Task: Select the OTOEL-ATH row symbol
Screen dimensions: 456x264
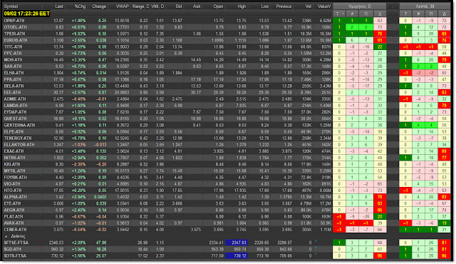Action: click(15, 27)
